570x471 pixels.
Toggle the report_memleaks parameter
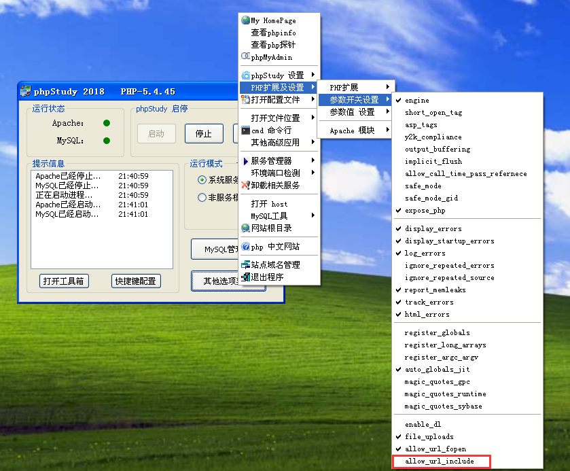[467, 290]
